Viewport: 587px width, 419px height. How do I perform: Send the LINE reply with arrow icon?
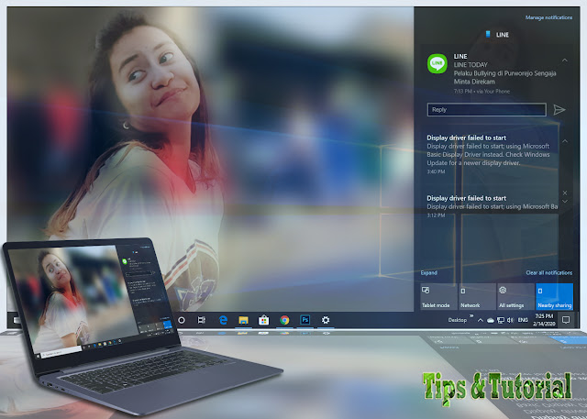click(x=559, y=110)
